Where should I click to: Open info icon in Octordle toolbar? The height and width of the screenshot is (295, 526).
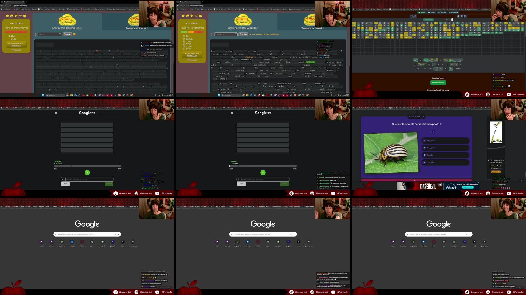click(465, 16)
